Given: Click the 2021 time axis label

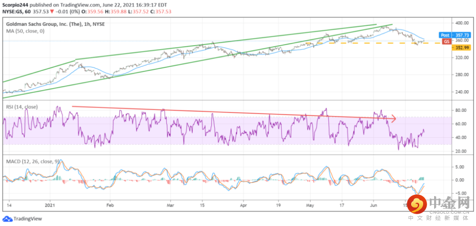Looking at the screenshot, I should [x=49, y=204].
